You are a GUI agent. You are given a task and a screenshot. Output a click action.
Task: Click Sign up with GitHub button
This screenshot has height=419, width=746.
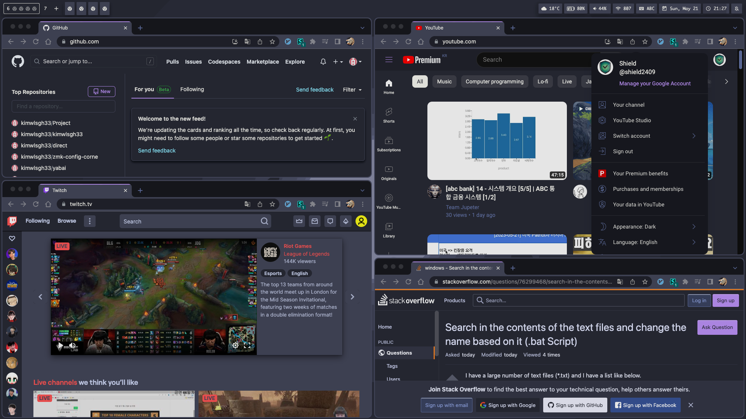click(575, 405)
